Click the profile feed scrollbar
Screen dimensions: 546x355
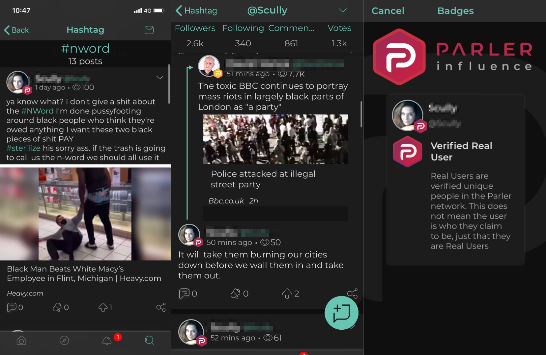point(361,114)
